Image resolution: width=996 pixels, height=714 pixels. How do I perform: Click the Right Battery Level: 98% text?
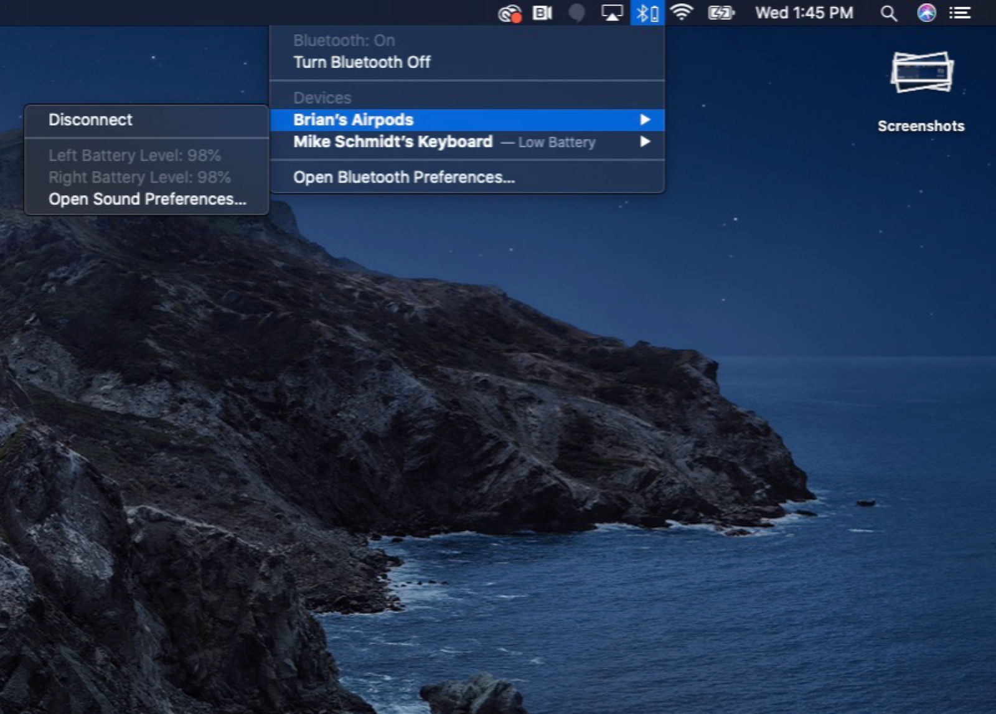139,177
